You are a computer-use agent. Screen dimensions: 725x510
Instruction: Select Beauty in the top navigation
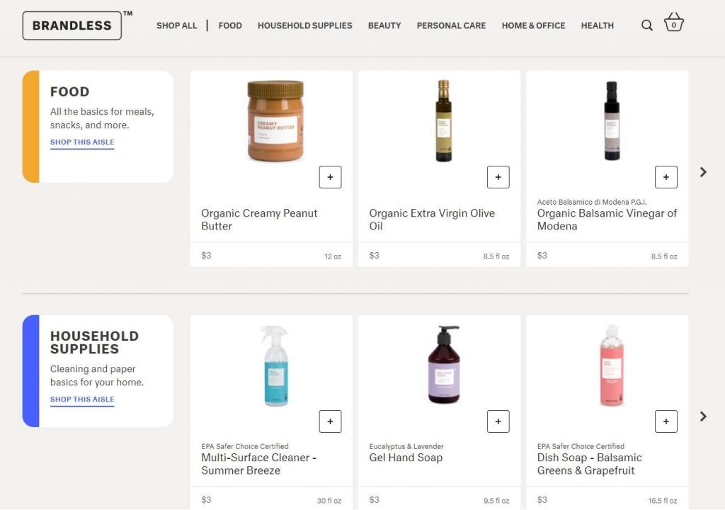tap(384, 25)
